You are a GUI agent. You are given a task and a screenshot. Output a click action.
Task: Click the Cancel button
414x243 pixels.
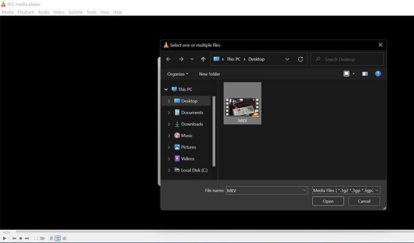pos(364,201)
